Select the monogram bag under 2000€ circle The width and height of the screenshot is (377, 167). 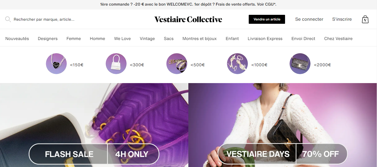pyautogui.click(x=300, y=63)
